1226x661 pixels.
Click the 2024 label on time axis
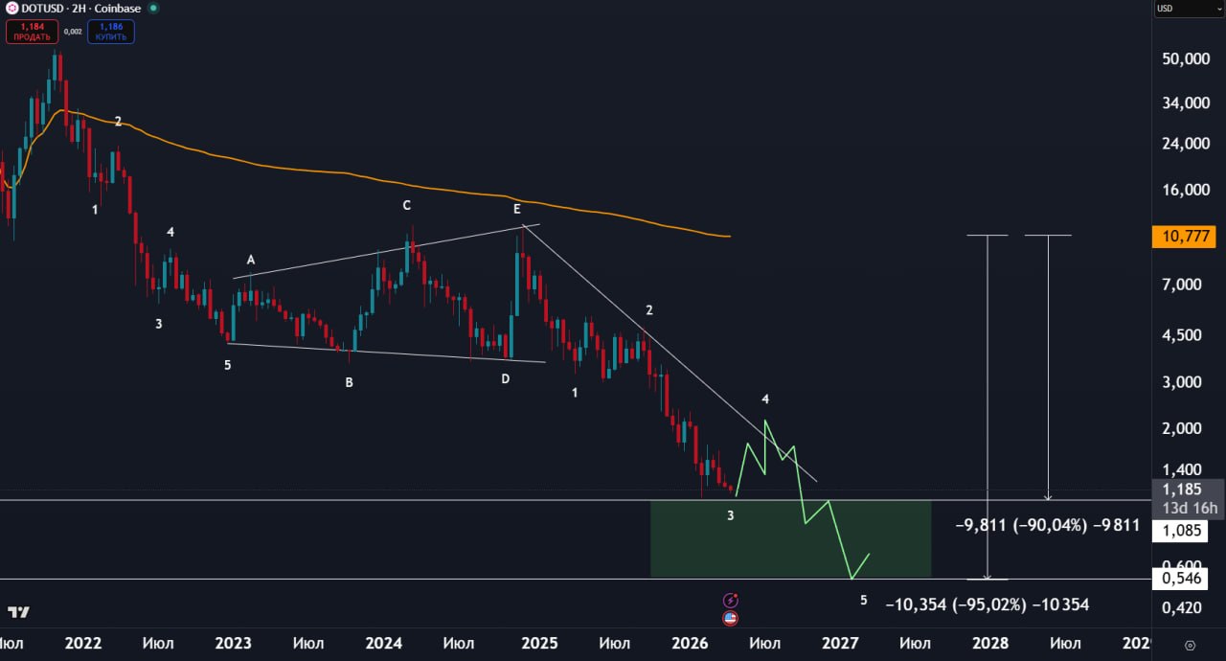coord(383,643)
